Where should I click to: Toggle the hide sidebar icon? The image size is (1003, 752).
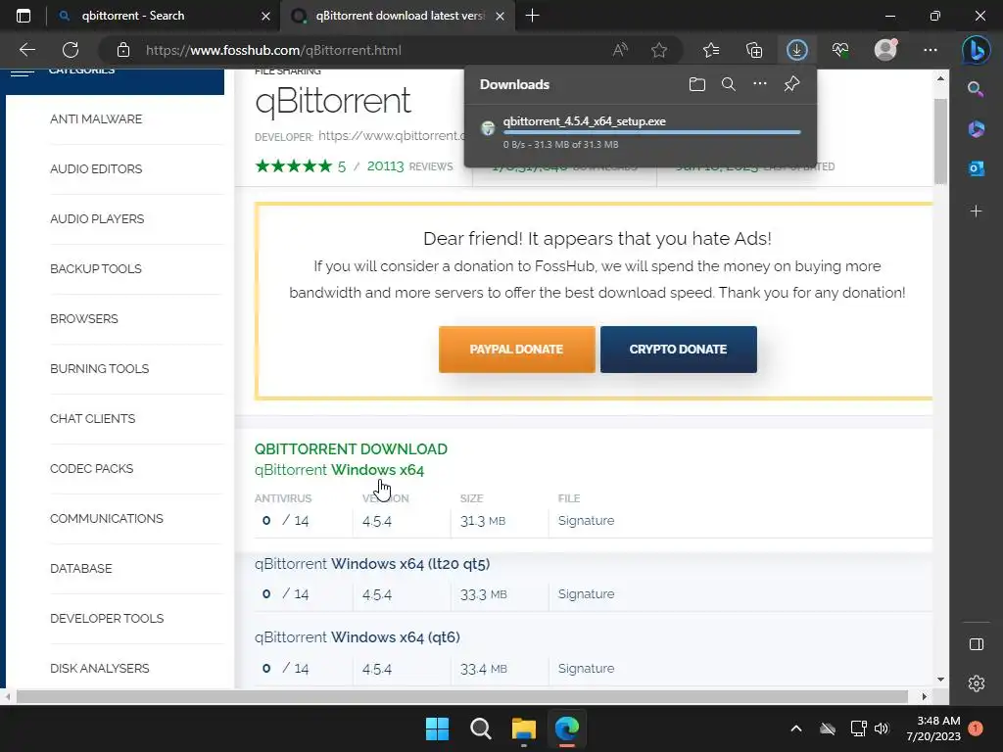click(977, 644)
